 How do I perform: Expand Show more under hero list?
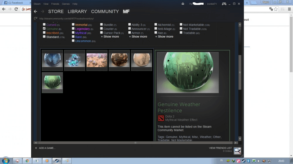pyautogui.click(x=164, y=37)
